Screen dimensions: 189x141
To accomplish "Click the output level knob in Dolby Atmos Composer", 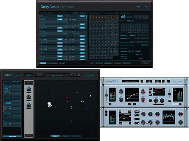I will pos(123,17).
